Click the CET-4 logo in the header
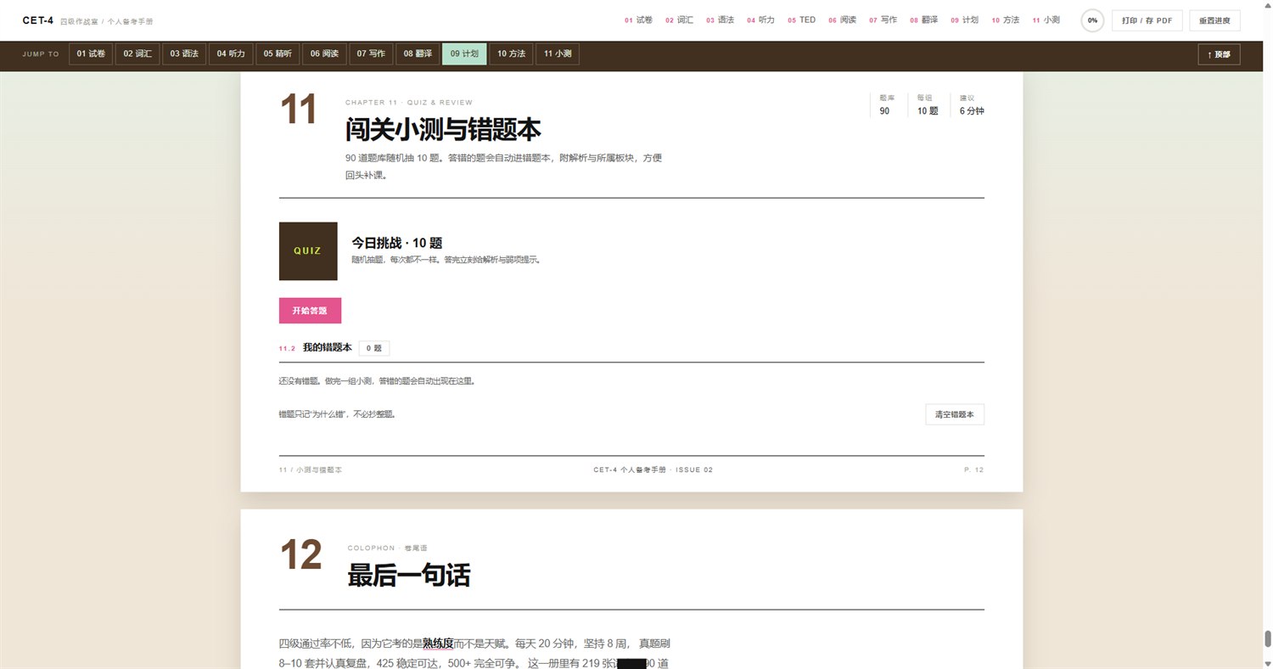The image size is (1273, 669). [x=38, y=20]
